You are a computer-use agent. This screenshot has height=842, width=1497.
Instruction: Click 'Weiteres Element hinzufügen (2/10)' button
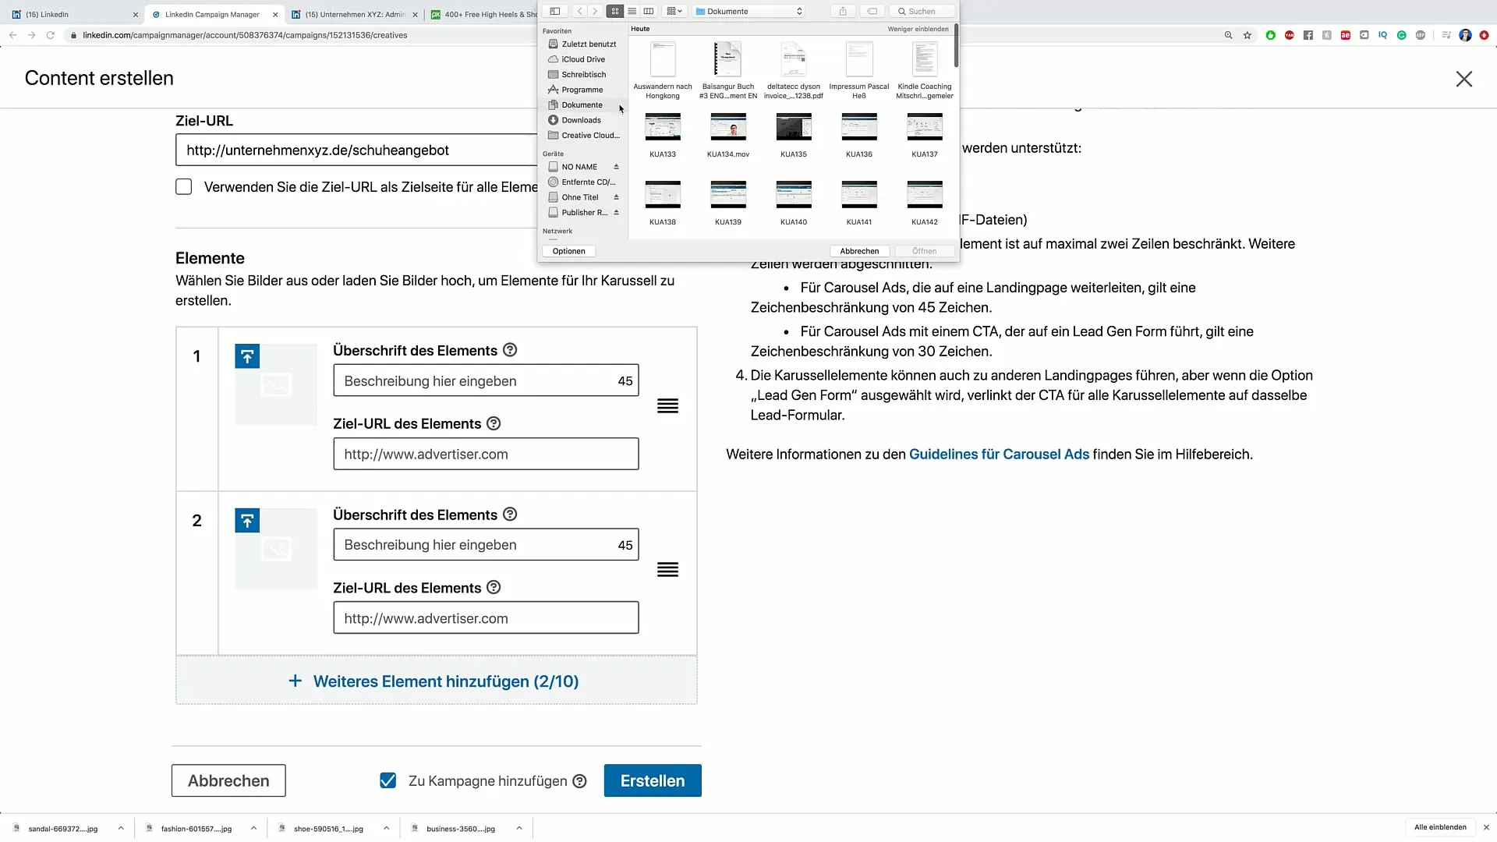point(435,681)
